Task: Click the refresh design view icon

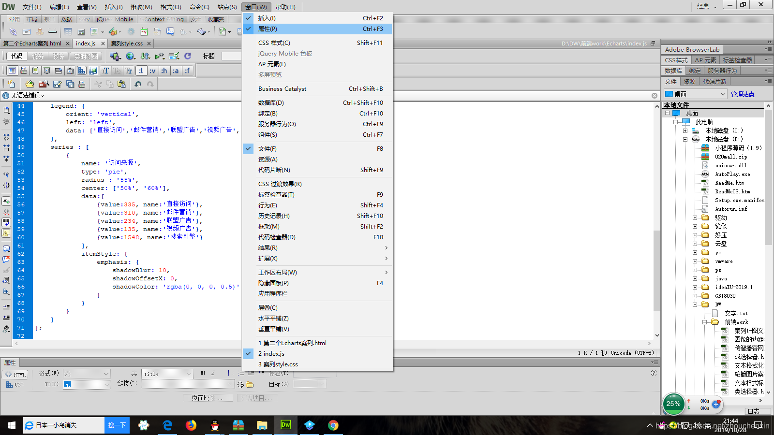Action: [188, 56]
